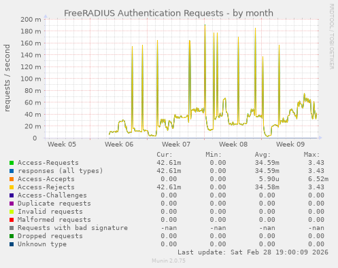Viewport: 338px width, 268px height.
Task: Click the navy Unknown type swatch
Action: click(12, 244)
